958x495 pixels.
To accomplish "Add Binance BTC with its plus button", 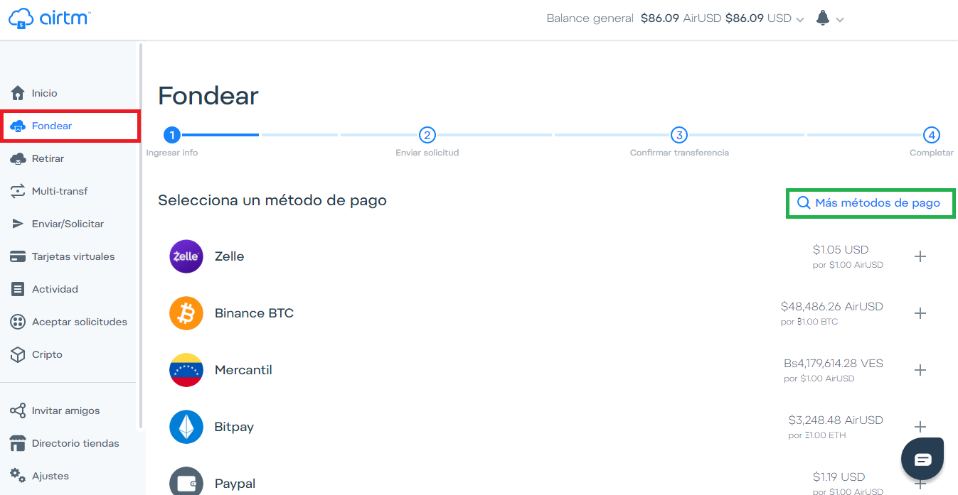I will tap(920, 313).
